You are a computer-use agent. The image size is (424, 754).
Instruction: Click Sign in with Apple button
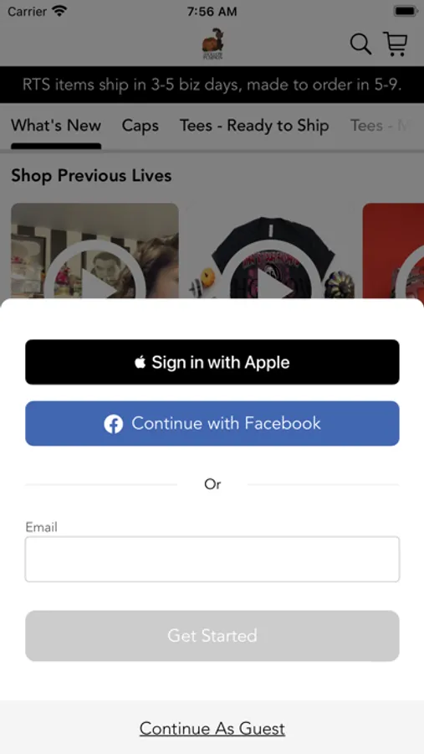point(212,362)
